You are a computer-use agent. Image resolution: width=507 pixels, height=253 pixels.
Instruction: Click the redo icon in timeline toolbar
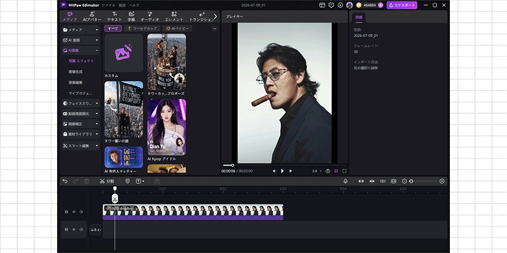point(75,181)
